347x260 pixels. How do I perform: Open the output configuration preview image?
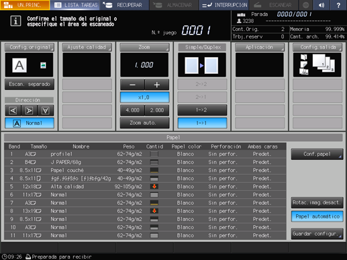click(x=317, y=65)
